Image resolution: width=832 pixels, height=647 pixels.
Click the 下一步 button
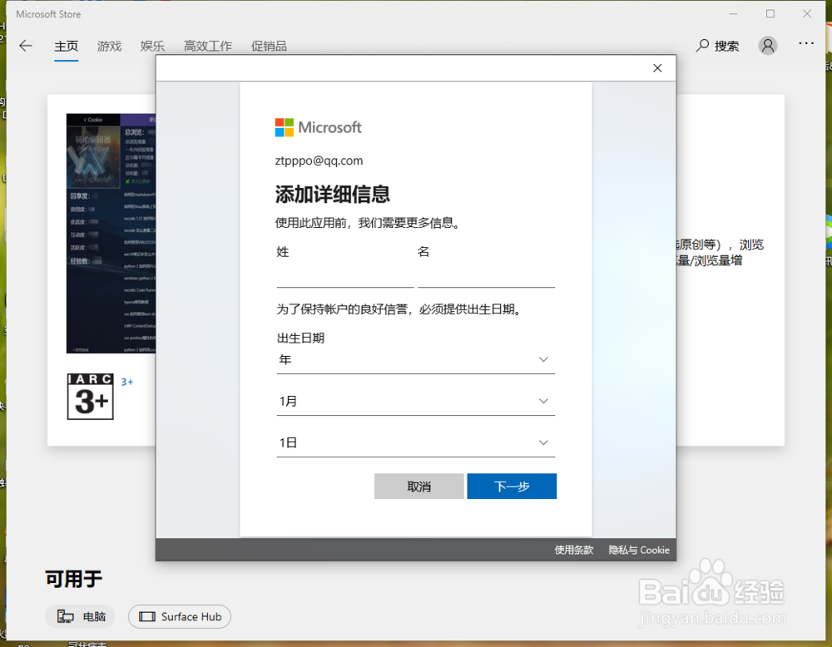[x=512, y=486]
